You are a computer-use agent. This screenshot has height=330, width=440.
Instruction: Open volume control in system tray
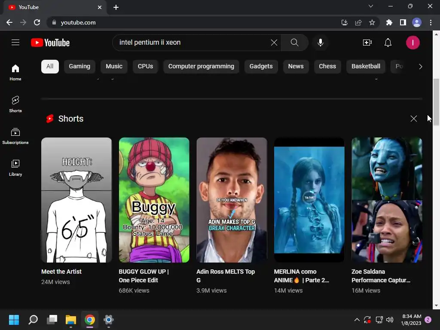[390, 320]
